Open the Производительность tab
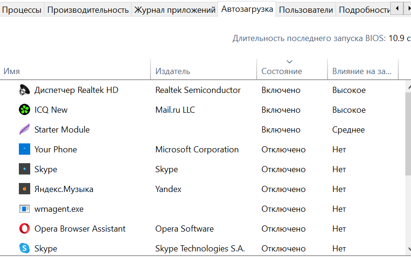This screenshot has height=258, width=411. pyautogui.click(x=88, y=10)
